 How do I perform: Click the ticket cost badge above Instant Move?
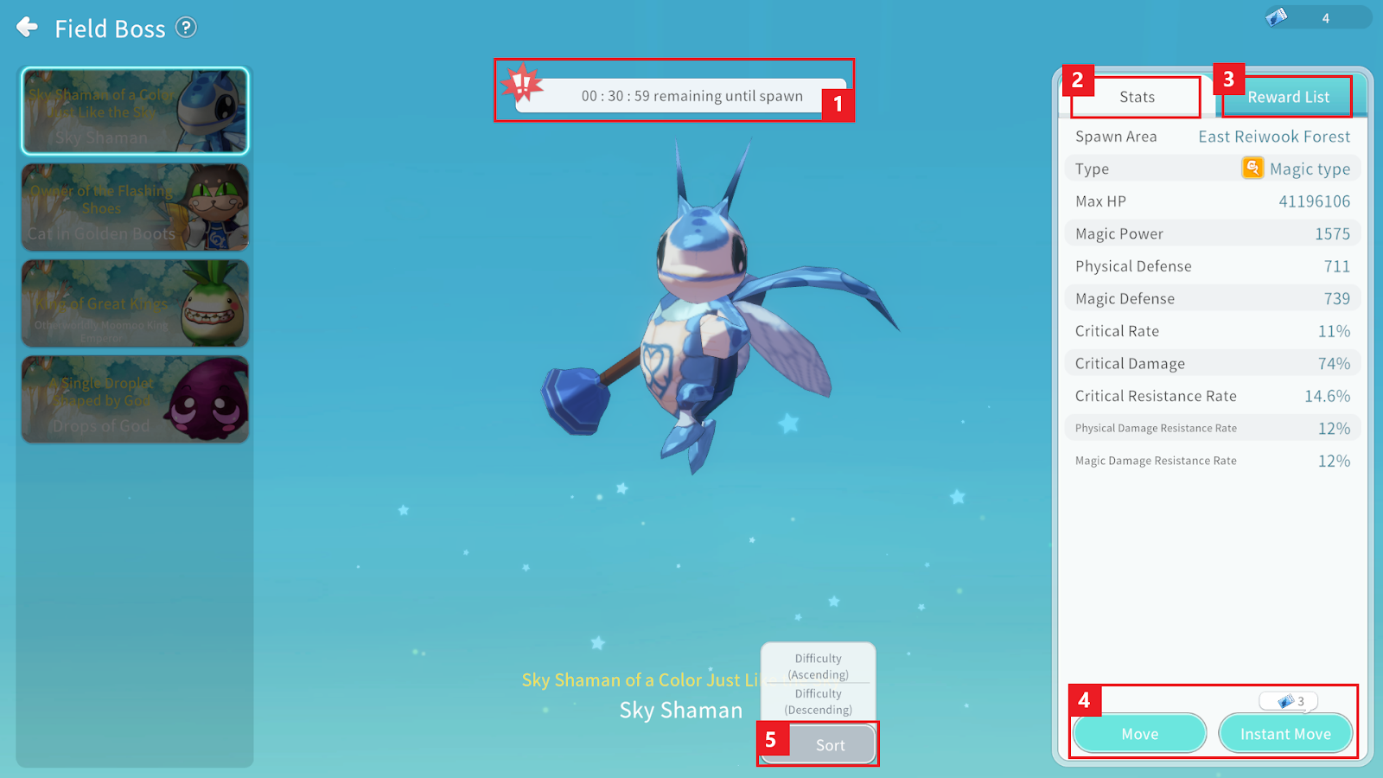click(x=1288, y=701)
